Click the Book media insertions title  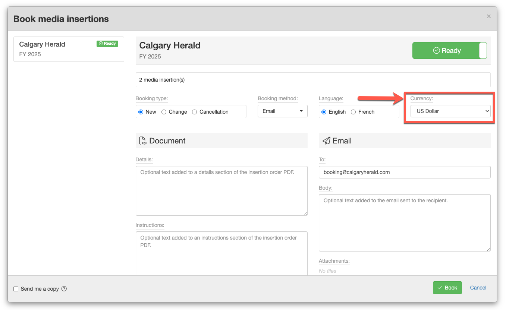(x=61, y=19)
